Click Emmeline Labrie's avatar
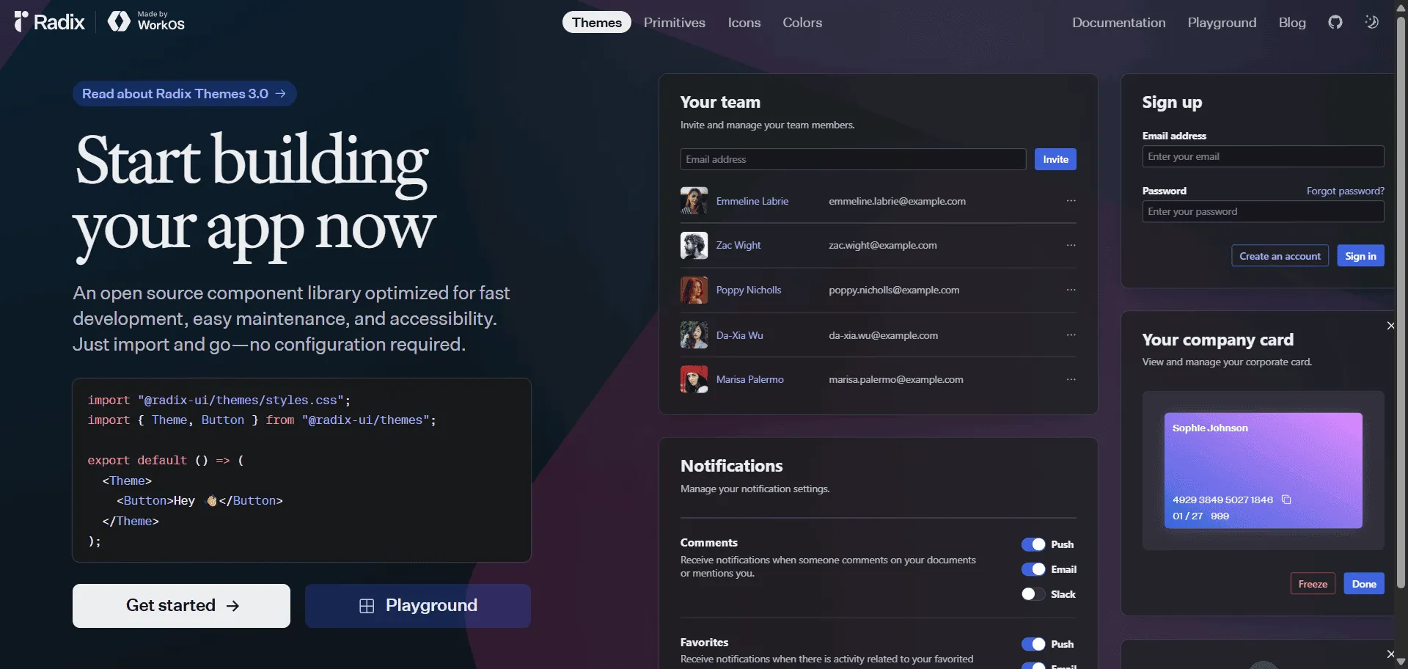This screenshot has width=1408, height=669. (x=694, y=201)
